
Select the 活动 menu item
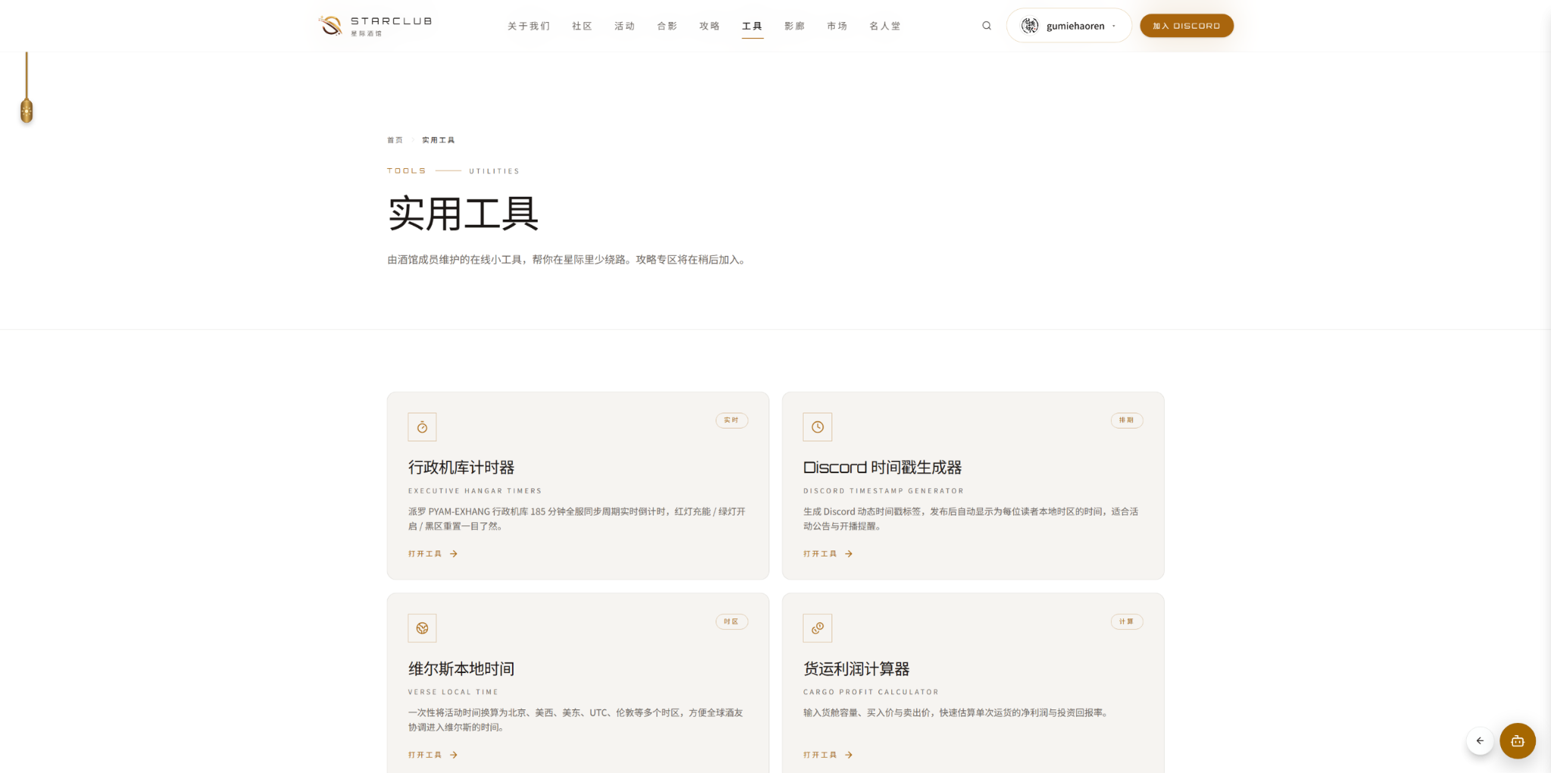(624, 26)
